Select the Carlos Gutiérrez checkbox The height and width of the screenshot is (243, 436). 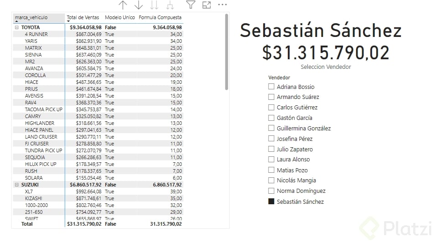pos(271,108)
